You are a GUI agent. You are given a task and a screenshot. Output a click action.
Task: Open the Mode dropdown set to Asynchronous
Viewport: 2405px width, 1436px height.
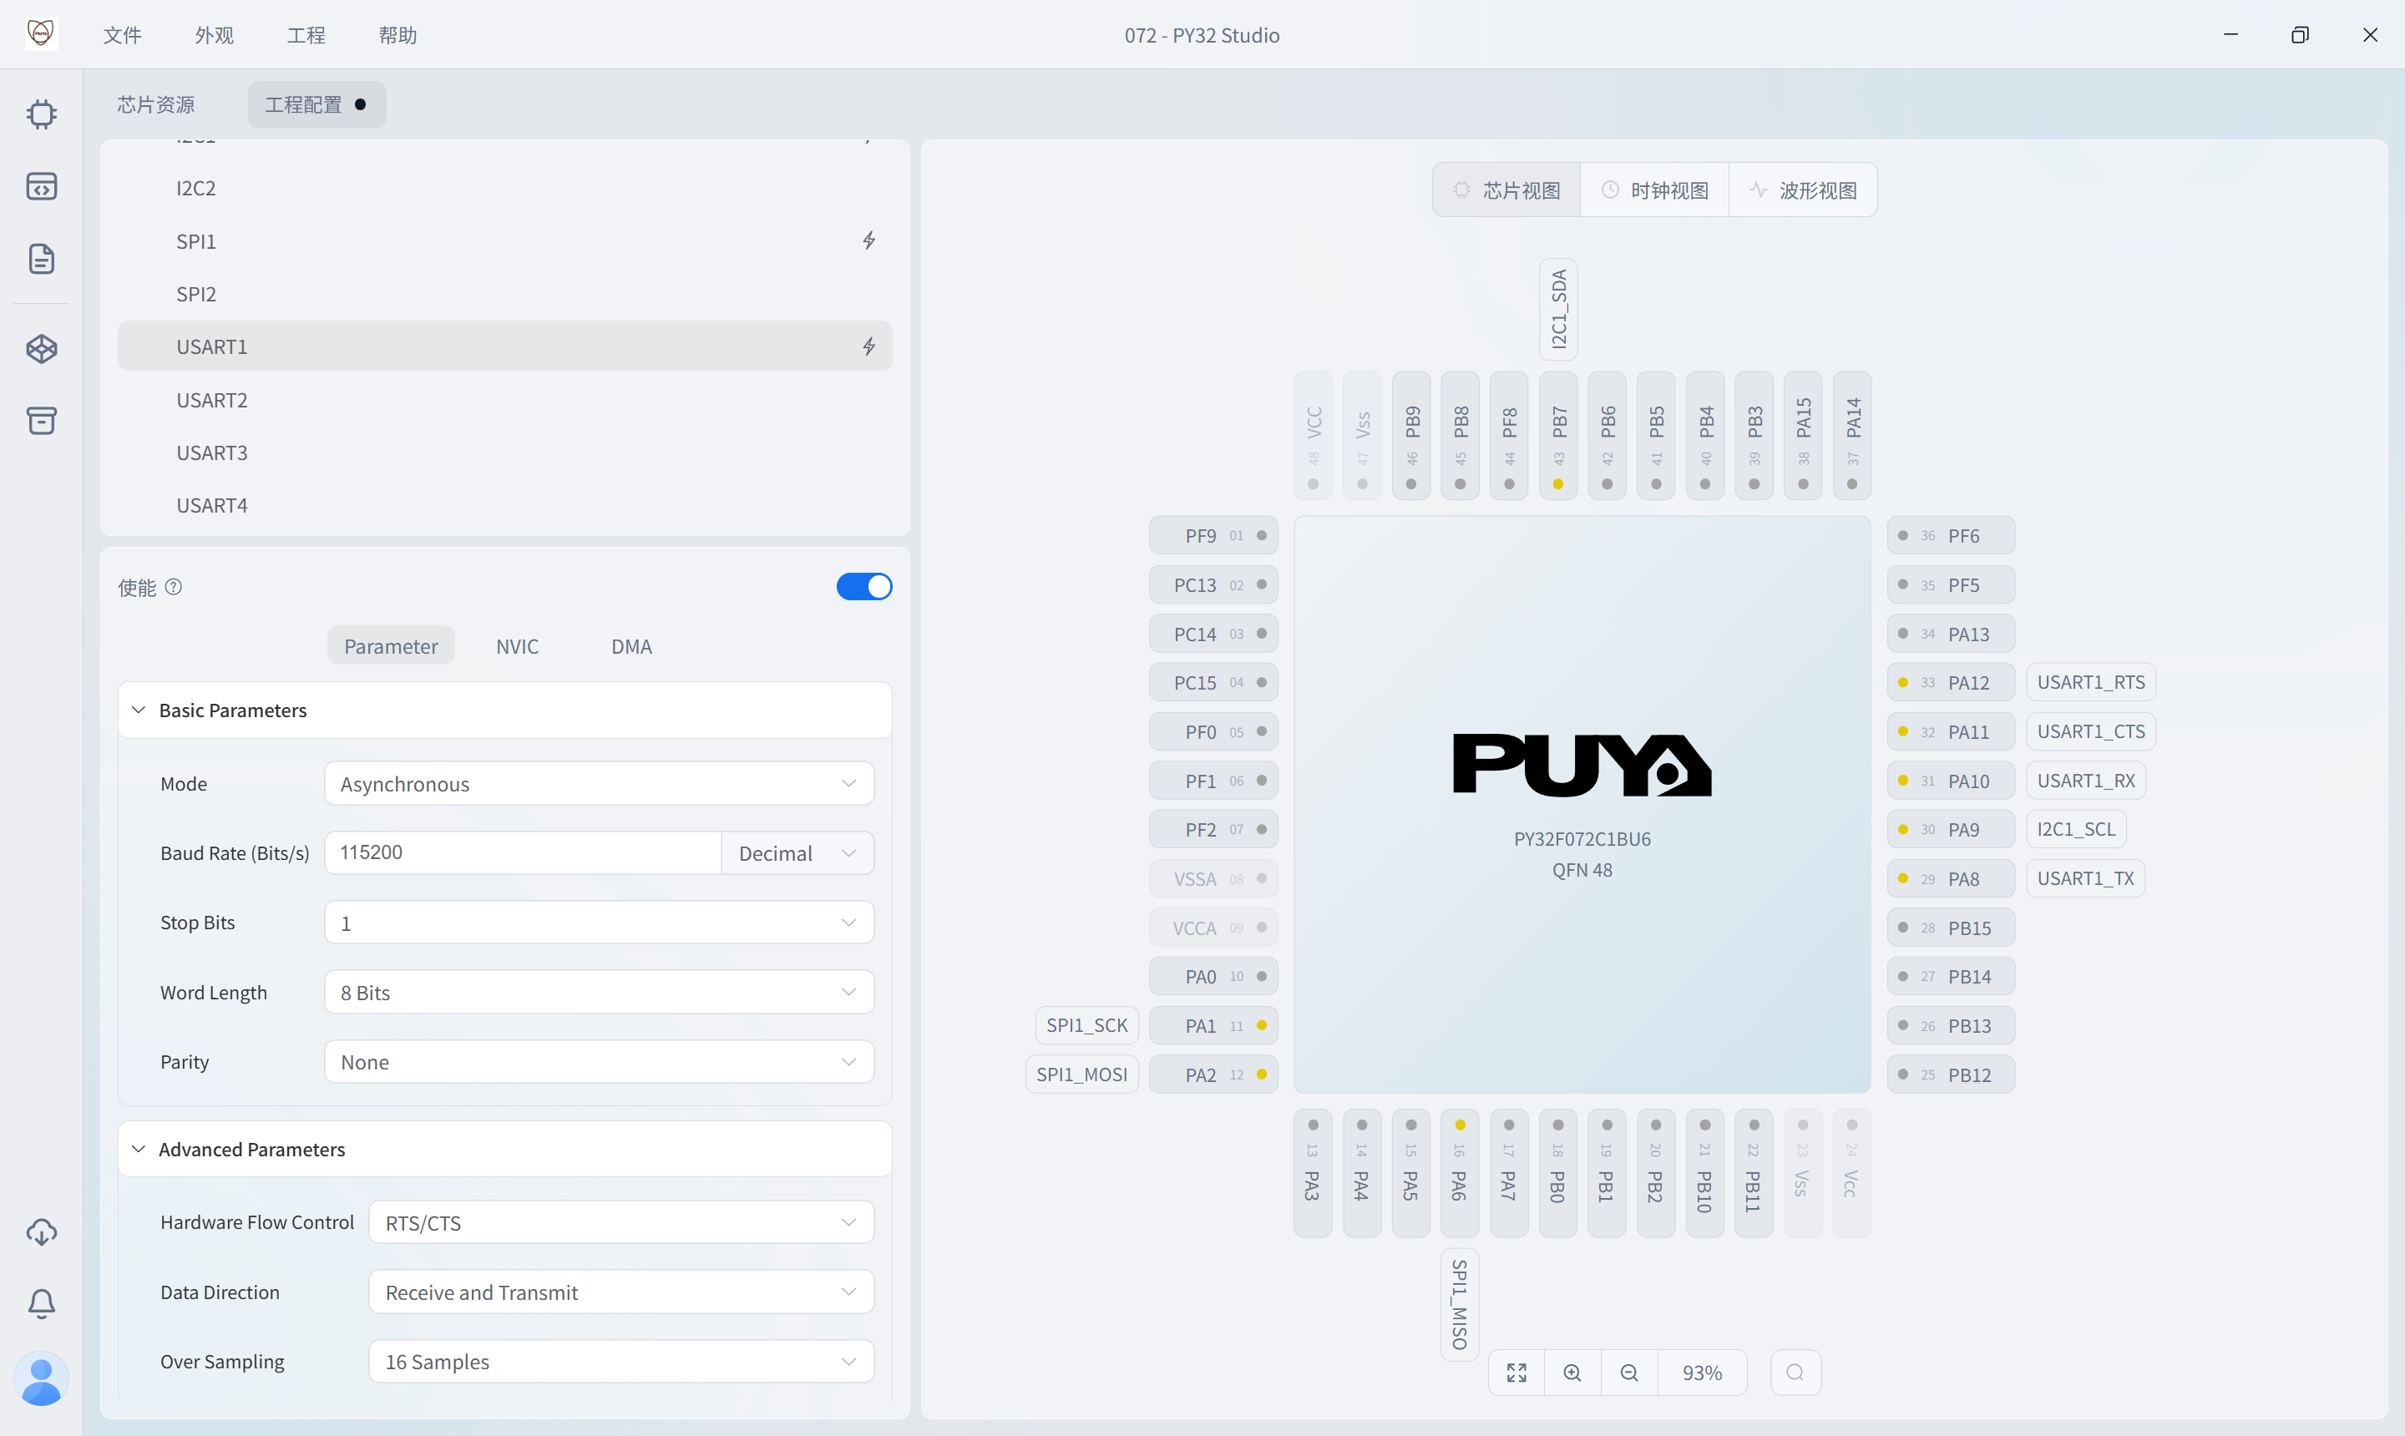click(x=598, y=784)
